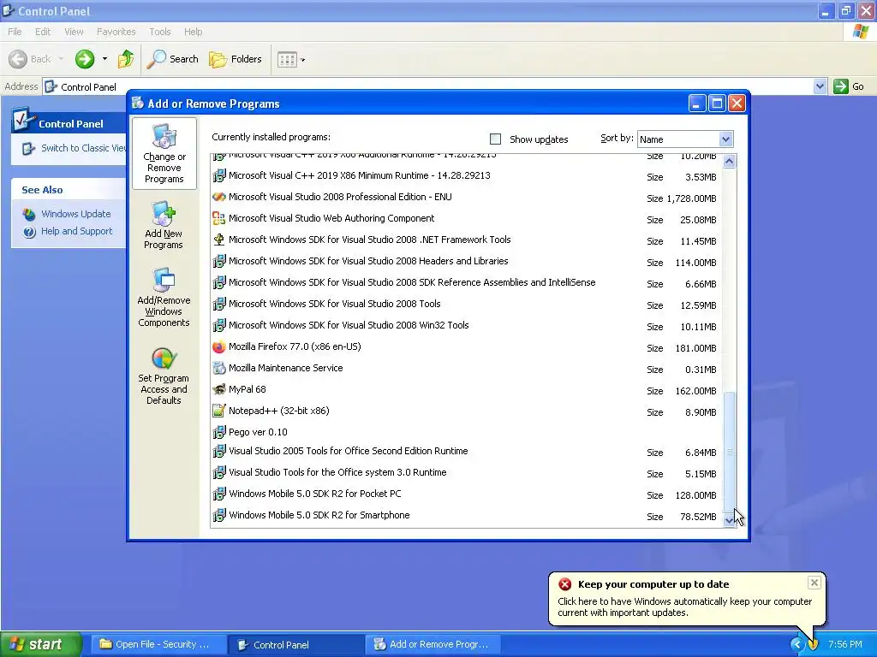Screen dimensions: 877x657
Task: Click the update balloon message text
Action: coord(684,607)
